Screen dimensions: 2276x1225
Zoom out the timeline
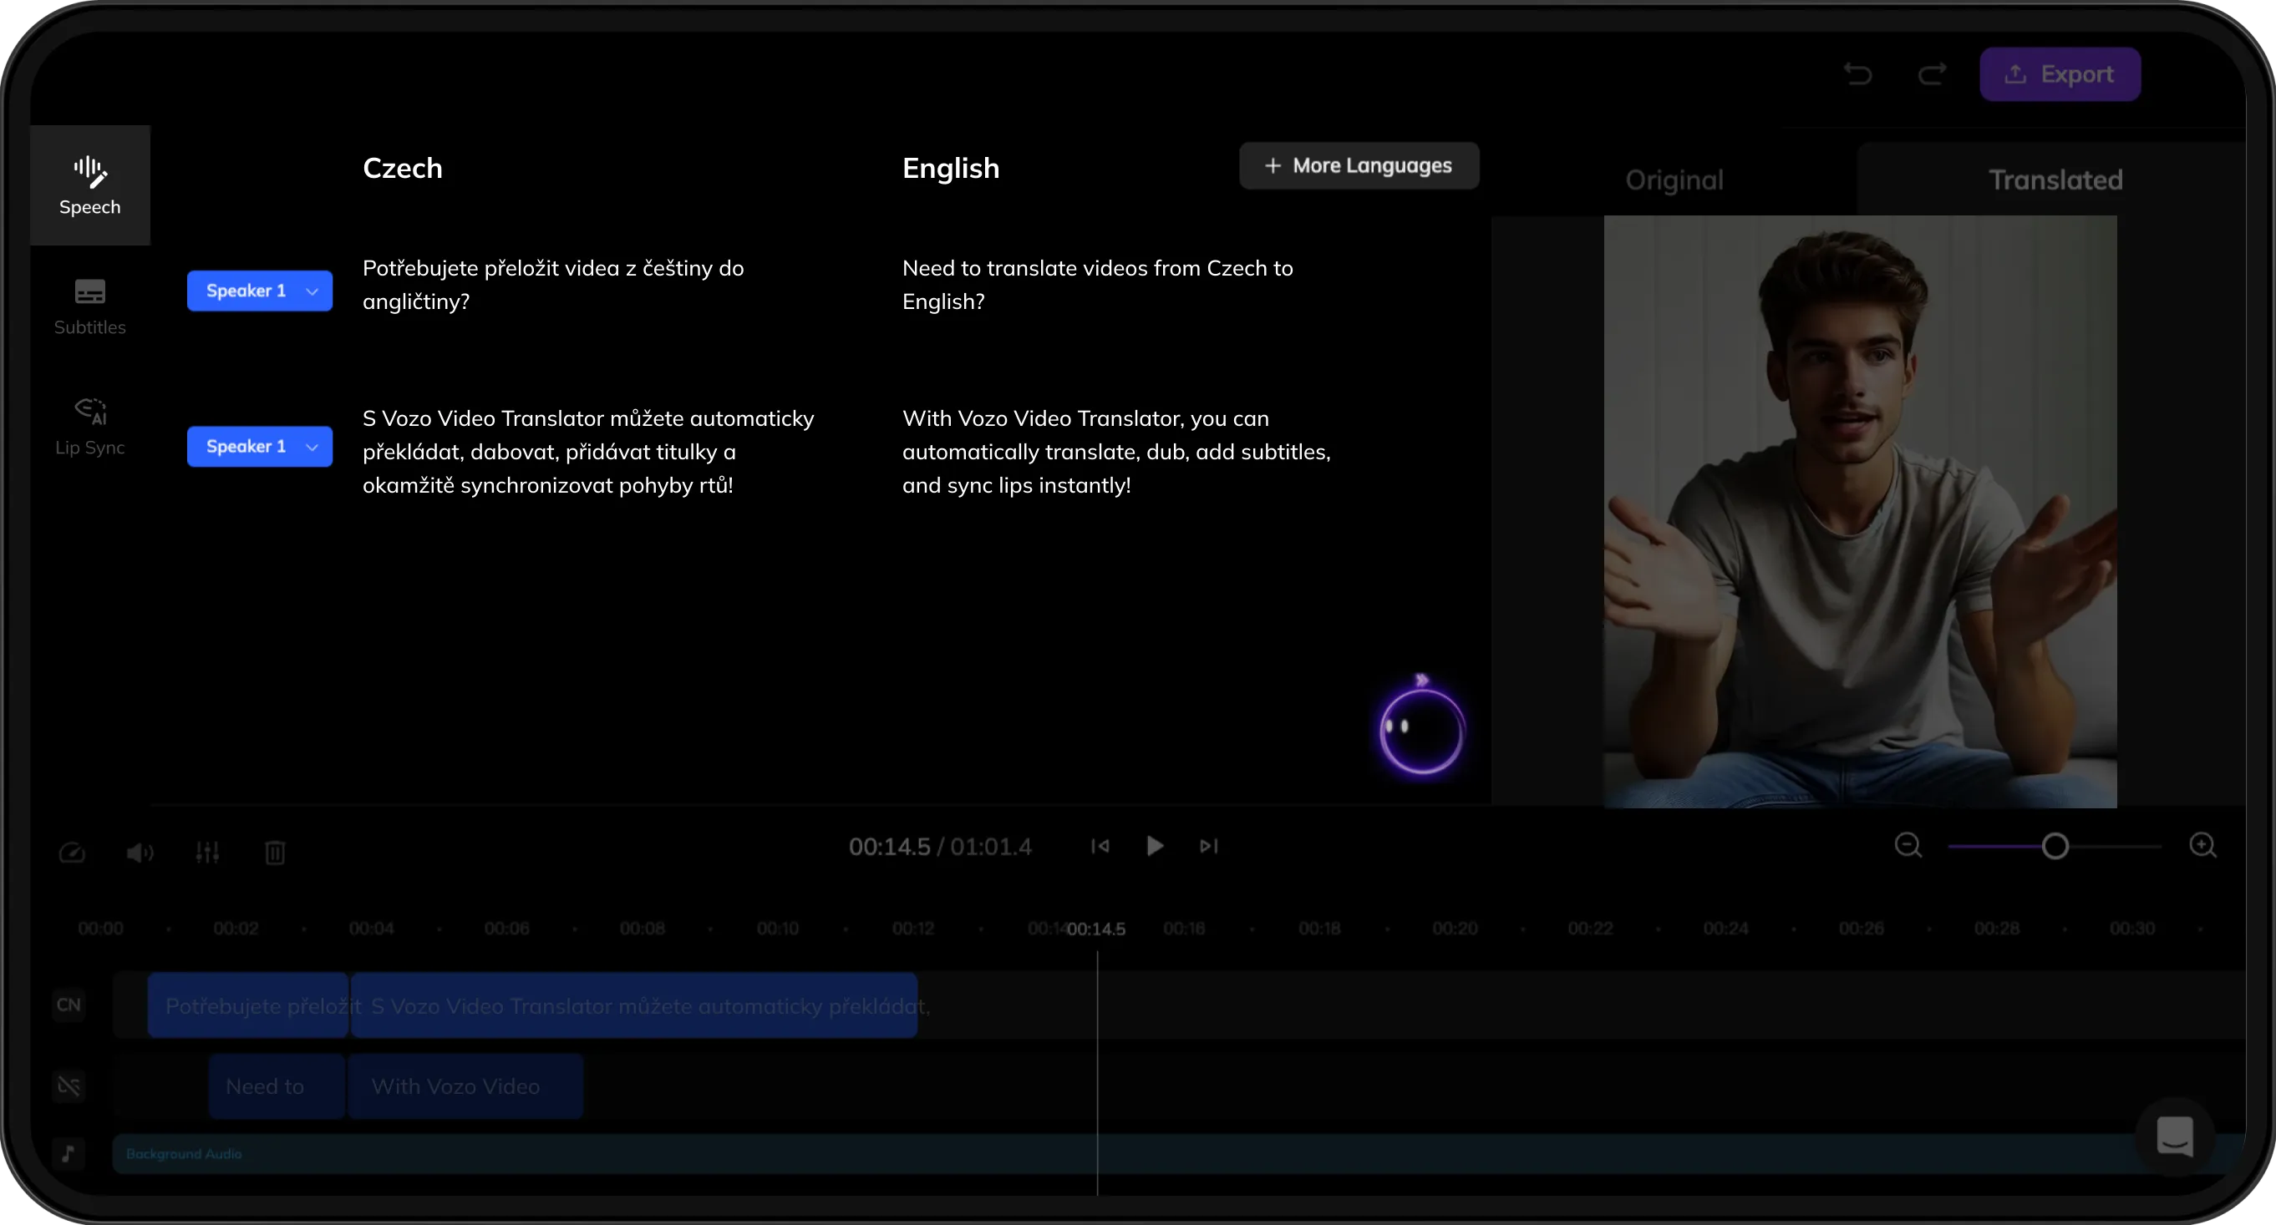coord(1908,845)
